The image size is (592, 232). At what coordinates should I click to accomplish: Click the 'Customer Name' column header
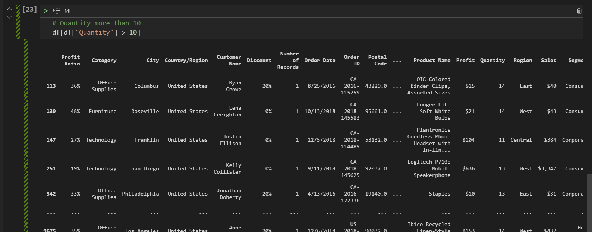229,60
